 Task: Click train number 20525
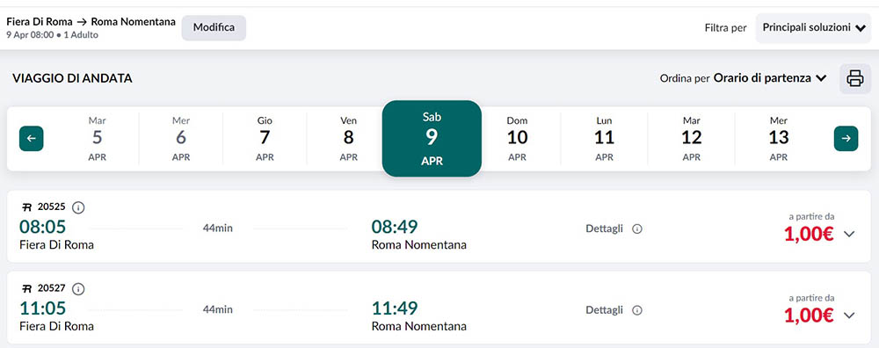click(52, 207)
